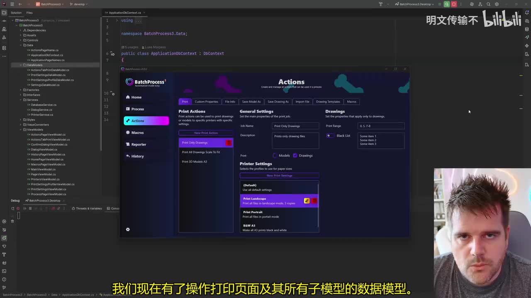531x298 pixels.
Task: Open the Explorer tool window icon
Action: (4, 12)
